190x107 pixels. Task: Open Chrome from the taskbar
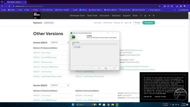(108, 105)
